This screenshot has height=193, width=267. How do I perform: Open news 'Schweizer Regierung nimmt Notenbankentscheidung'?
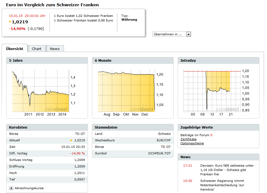pyautogui.click(x=222, y=185)
